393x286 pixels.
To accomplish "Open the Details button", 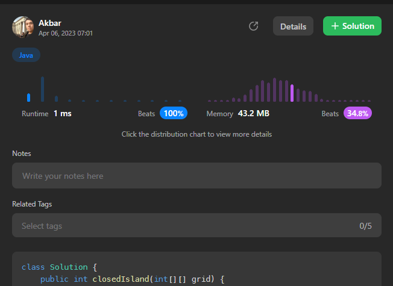I will pos(293,26).
